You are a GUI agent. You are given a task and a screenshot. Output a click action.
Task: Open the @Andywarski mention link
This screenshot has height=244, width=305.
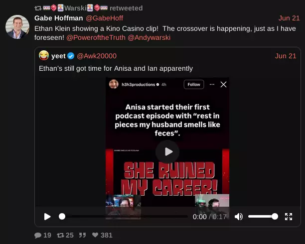click(x=149, y=37)
